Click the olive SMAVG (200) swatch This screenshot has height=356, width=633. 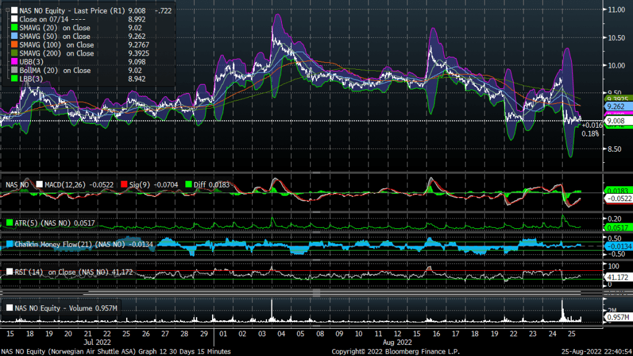pyautogui.click(x=14, y=53)
